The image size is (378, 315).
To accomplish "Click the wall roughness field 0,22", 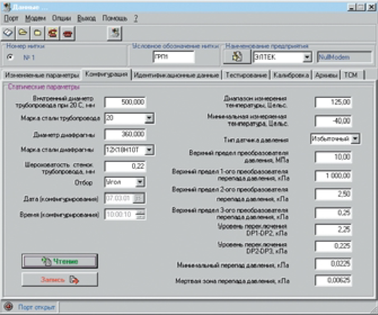I will point(125,166).
